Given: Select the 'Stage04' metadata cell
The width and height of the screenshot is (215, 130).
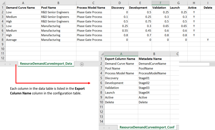Looking at the screenshot, I should coord(154,93).
